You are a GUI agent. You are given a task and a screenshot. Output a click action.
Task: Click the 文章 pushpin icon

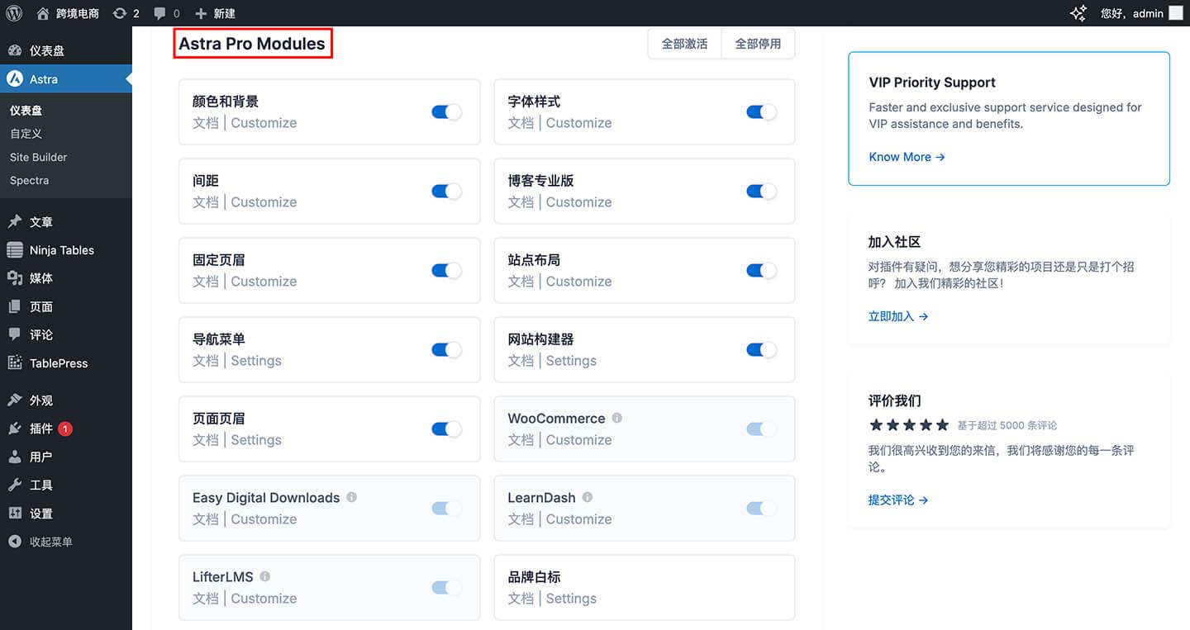tap(15, 222)
